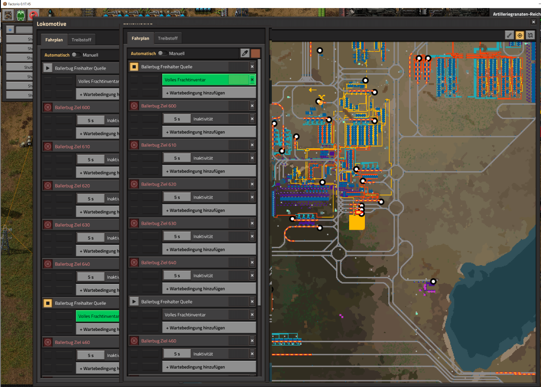
Task: Click 5 s time button under Ballerbug Ziel 460, front window
Action: point(177,354)
